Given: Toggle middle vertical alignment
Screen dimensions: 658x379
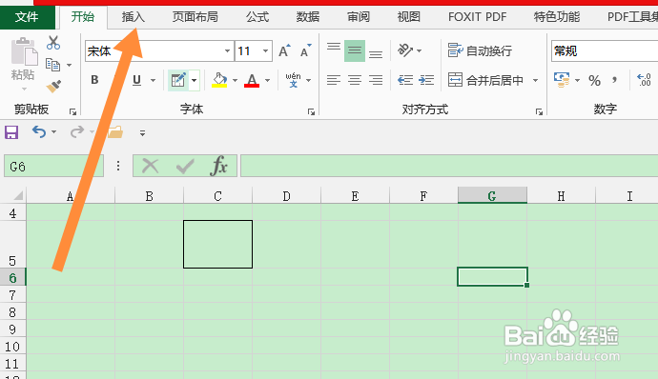Looking at the screenshot, I should pos(355,50).
